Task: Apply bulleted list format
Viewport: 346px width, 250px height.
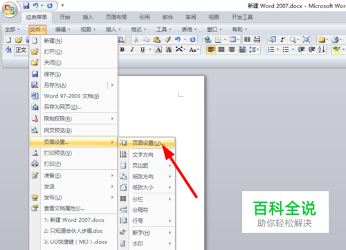Action: click(x=286, y=50)
